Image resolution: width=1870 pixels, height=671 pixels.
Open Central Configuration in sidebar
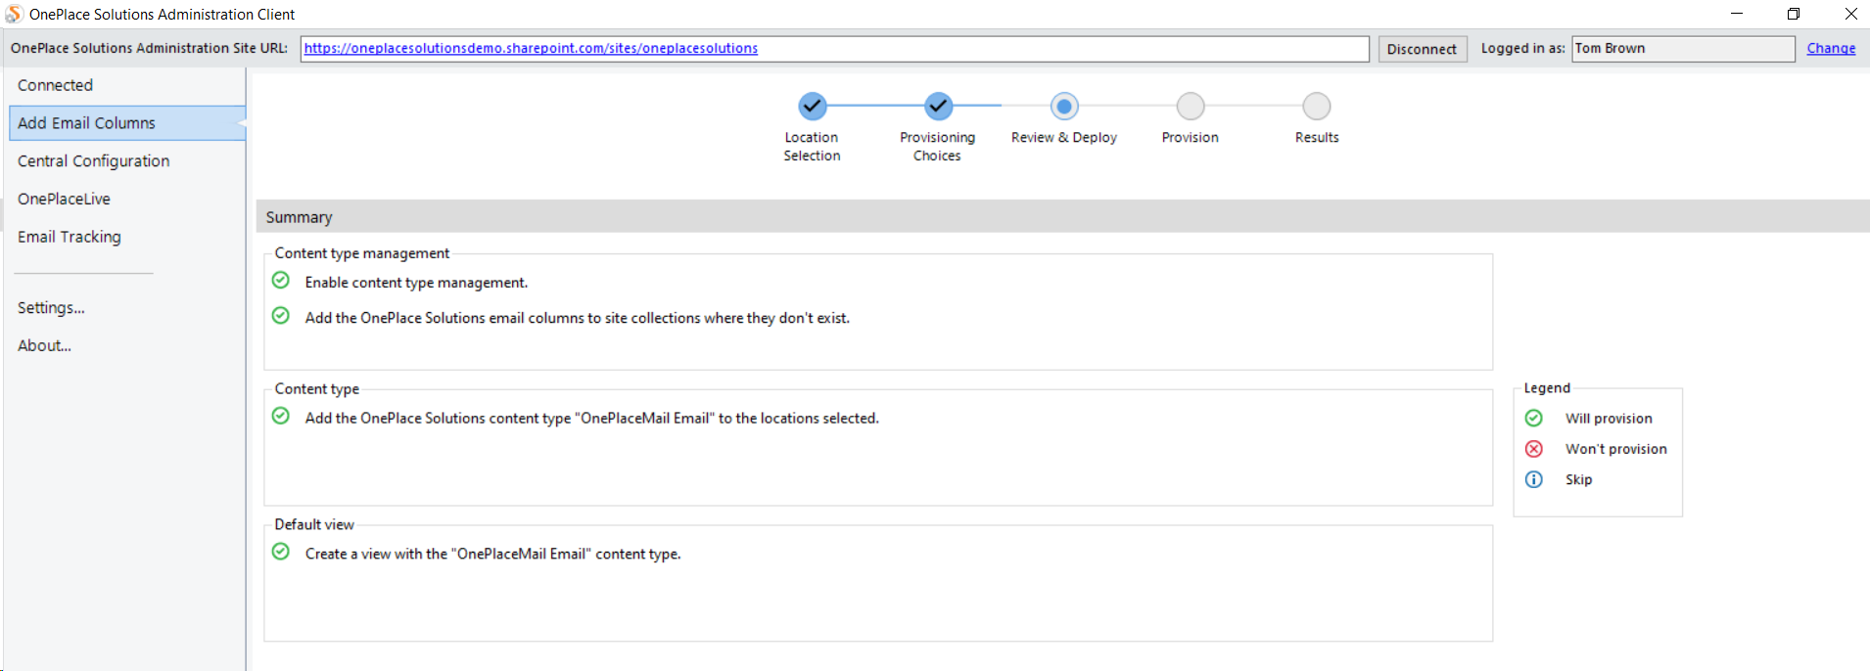126,161
